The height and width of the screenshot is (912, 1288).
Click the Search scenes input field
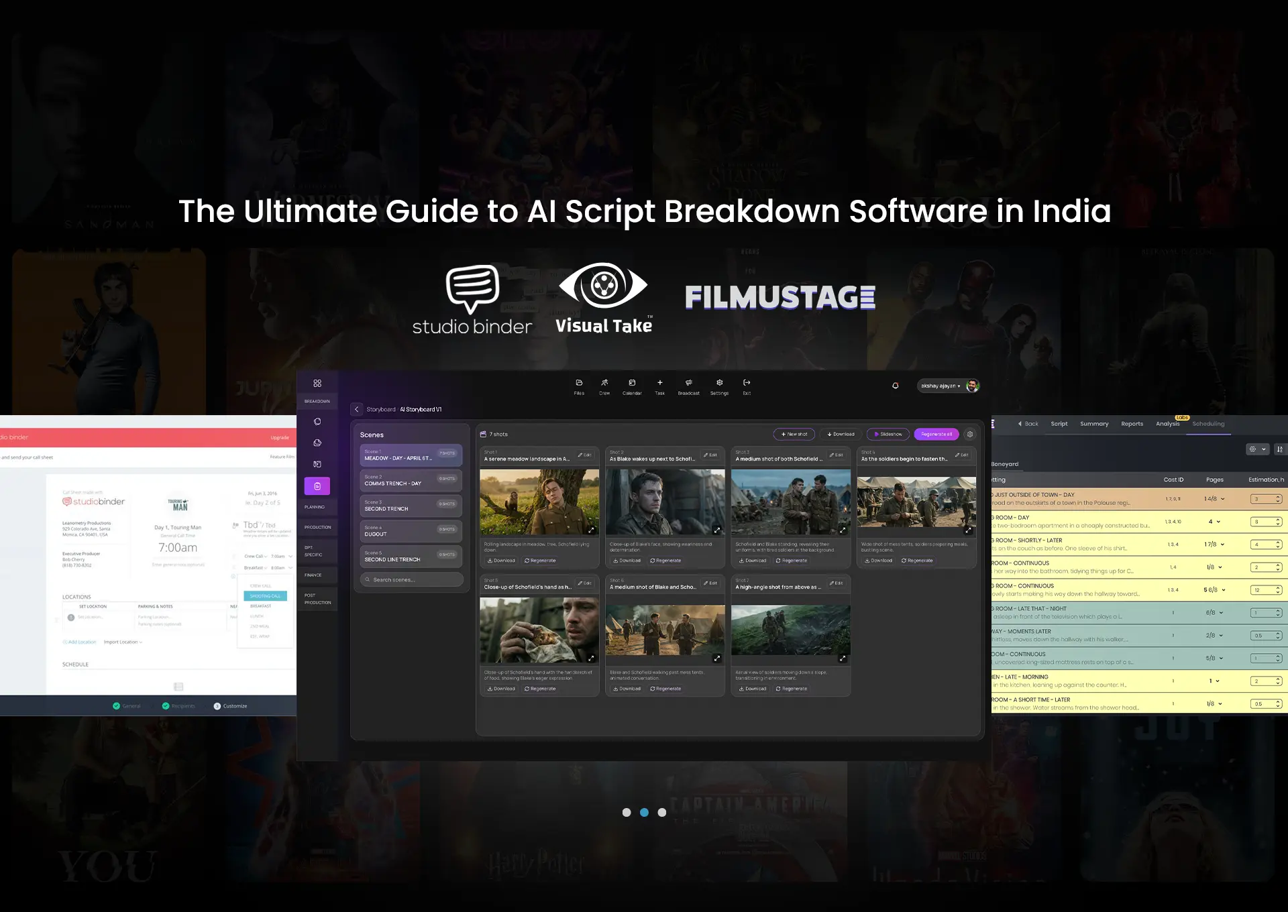click(x=411, y=580)
